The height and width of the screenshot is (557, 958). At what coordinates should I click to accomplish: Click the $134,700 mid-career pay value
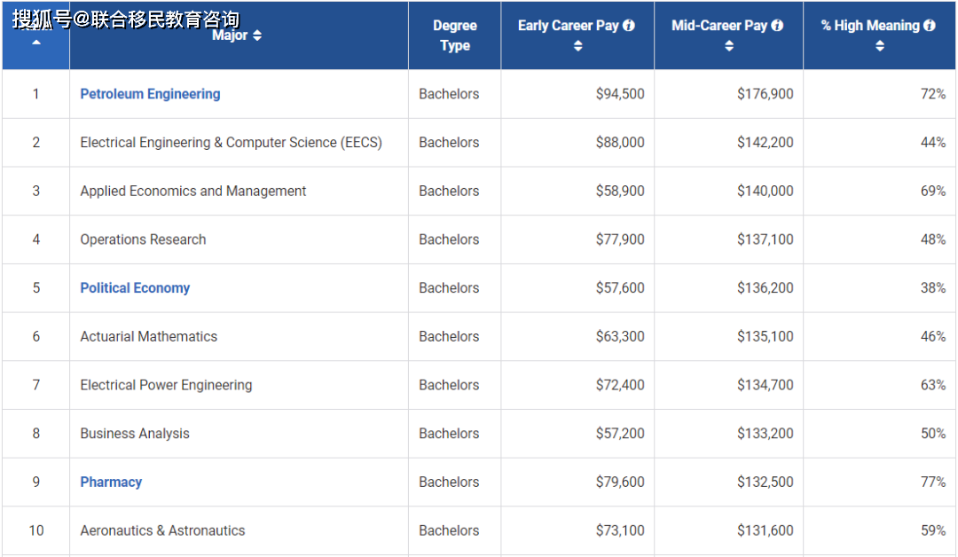pos(765,385)
